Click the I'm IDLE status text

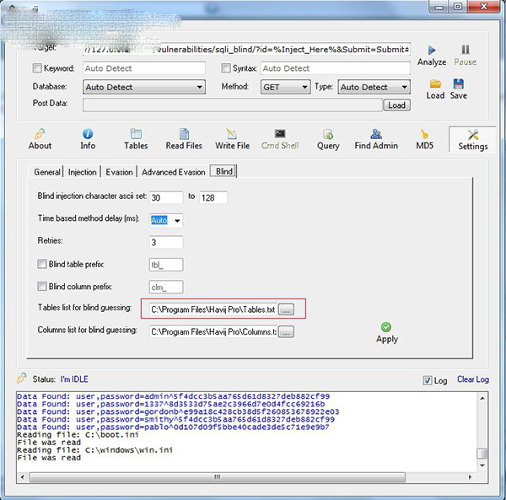click(74, 379)
